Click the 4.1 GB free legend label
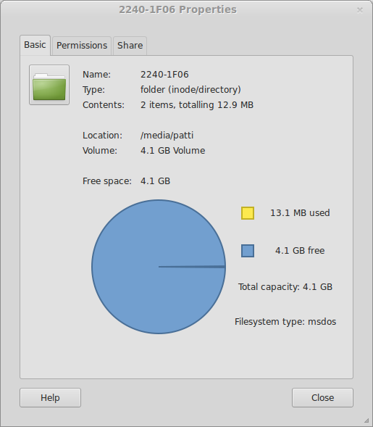The image size is (373, 427). [x=300, y=251]
